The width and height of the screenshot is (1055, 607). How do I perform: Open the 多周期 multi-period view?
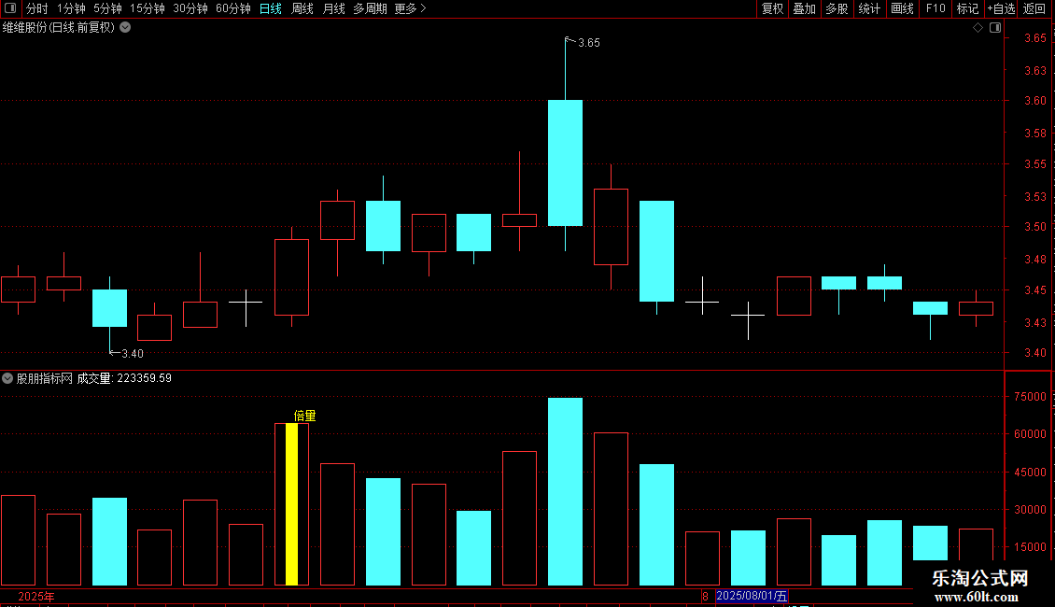click(370, 8)
